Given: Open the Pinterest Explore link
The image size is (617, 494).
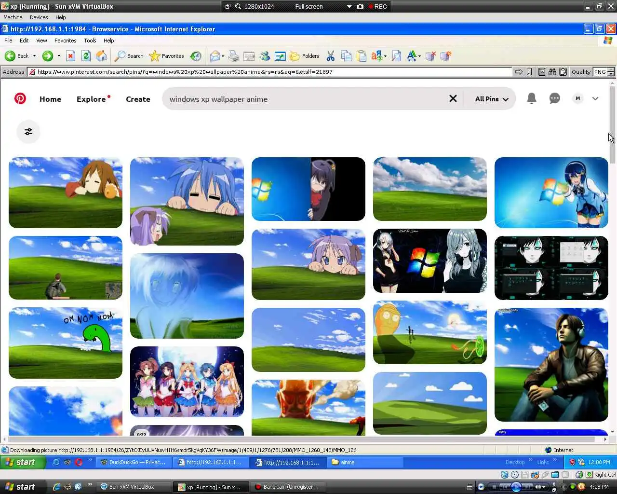Looking at the screenshot, I should click(x=91, y=99).
